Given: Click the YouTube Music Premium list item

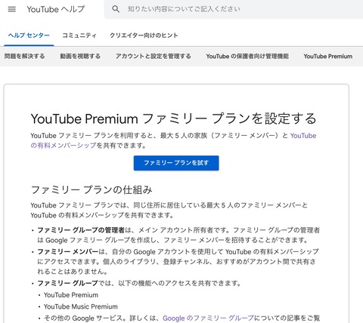Looking at the screenshot, I should (x=81, y=306).
